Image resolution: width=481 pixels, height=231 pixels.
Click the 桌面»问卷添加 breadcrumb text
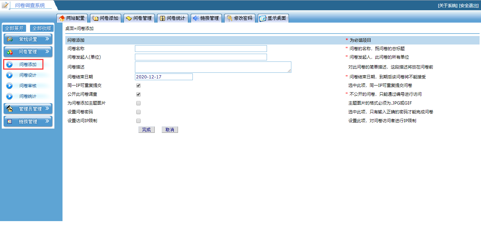79,28
